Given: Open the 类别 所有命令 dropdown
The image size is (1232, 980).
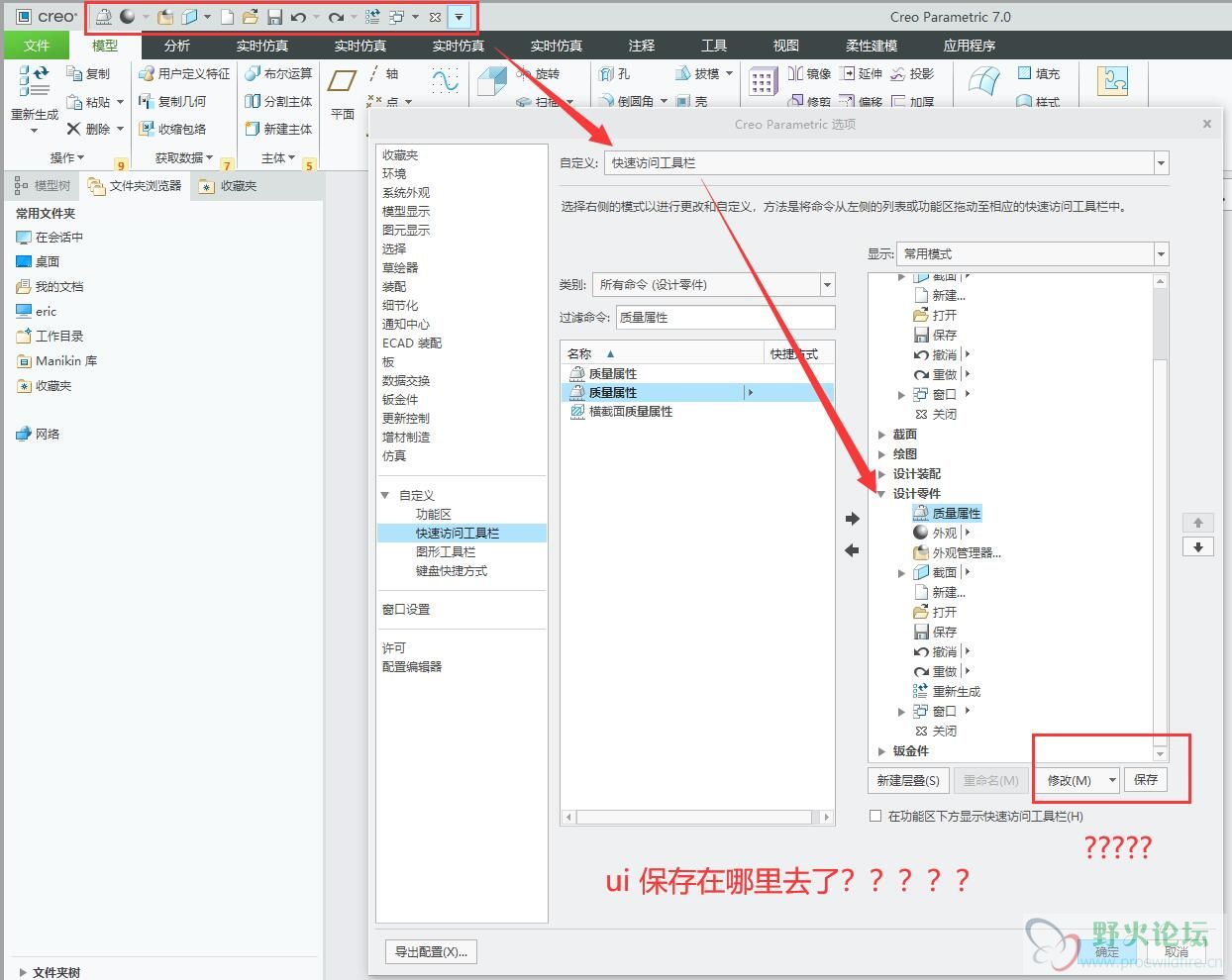Looking at the screenshot, I should tap(828, 285).
